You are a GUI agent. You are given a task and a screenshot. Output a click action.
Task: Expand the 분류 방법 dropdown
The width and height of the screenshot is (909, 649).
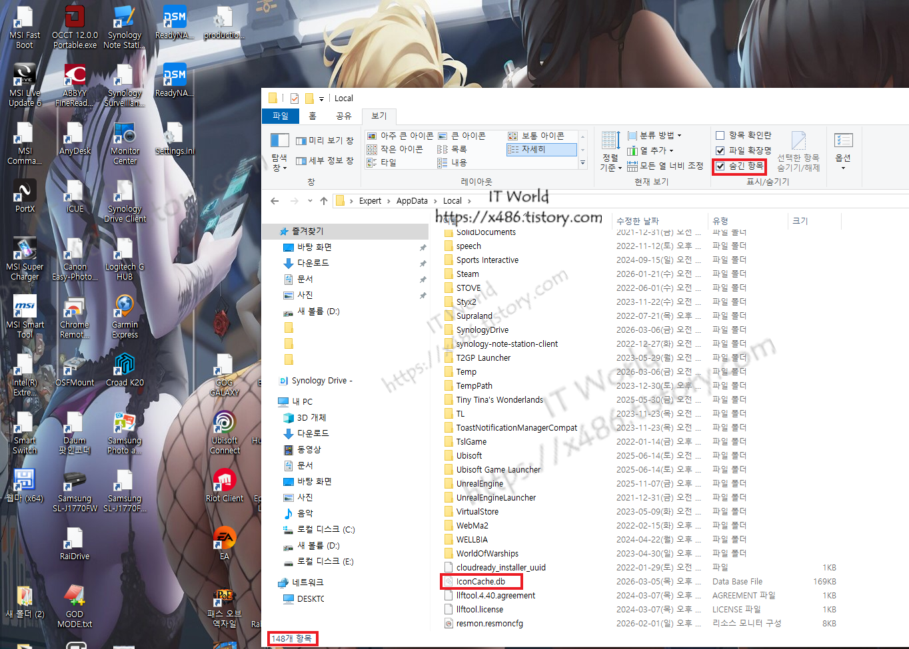coord(654,135)
